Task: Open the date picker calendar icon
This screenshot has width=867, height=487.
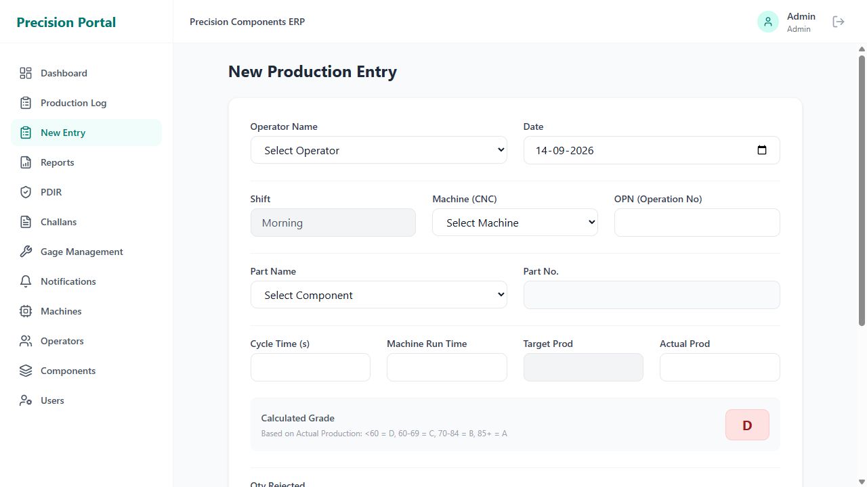Action: (762, 150)
